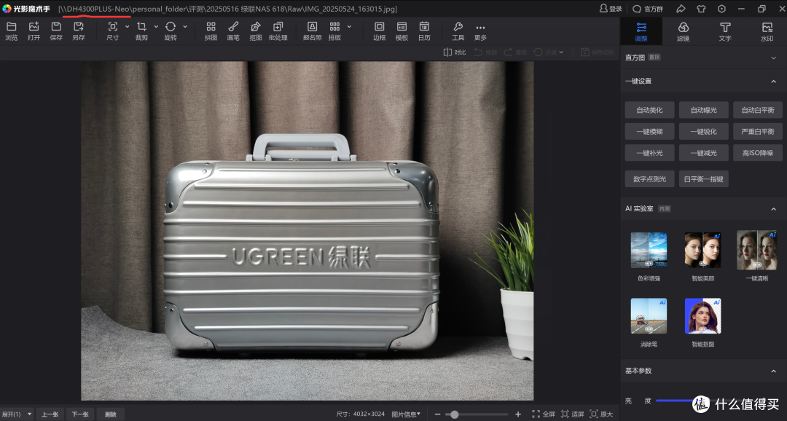
Task: Select the 旋转 rotate tool
Action: click(171, 31)
